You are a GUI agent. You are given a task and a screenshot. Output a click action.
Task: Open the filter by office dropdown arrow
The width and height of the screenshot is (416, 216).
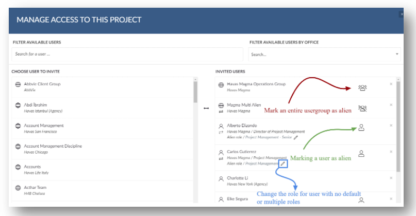click(397, 54)
